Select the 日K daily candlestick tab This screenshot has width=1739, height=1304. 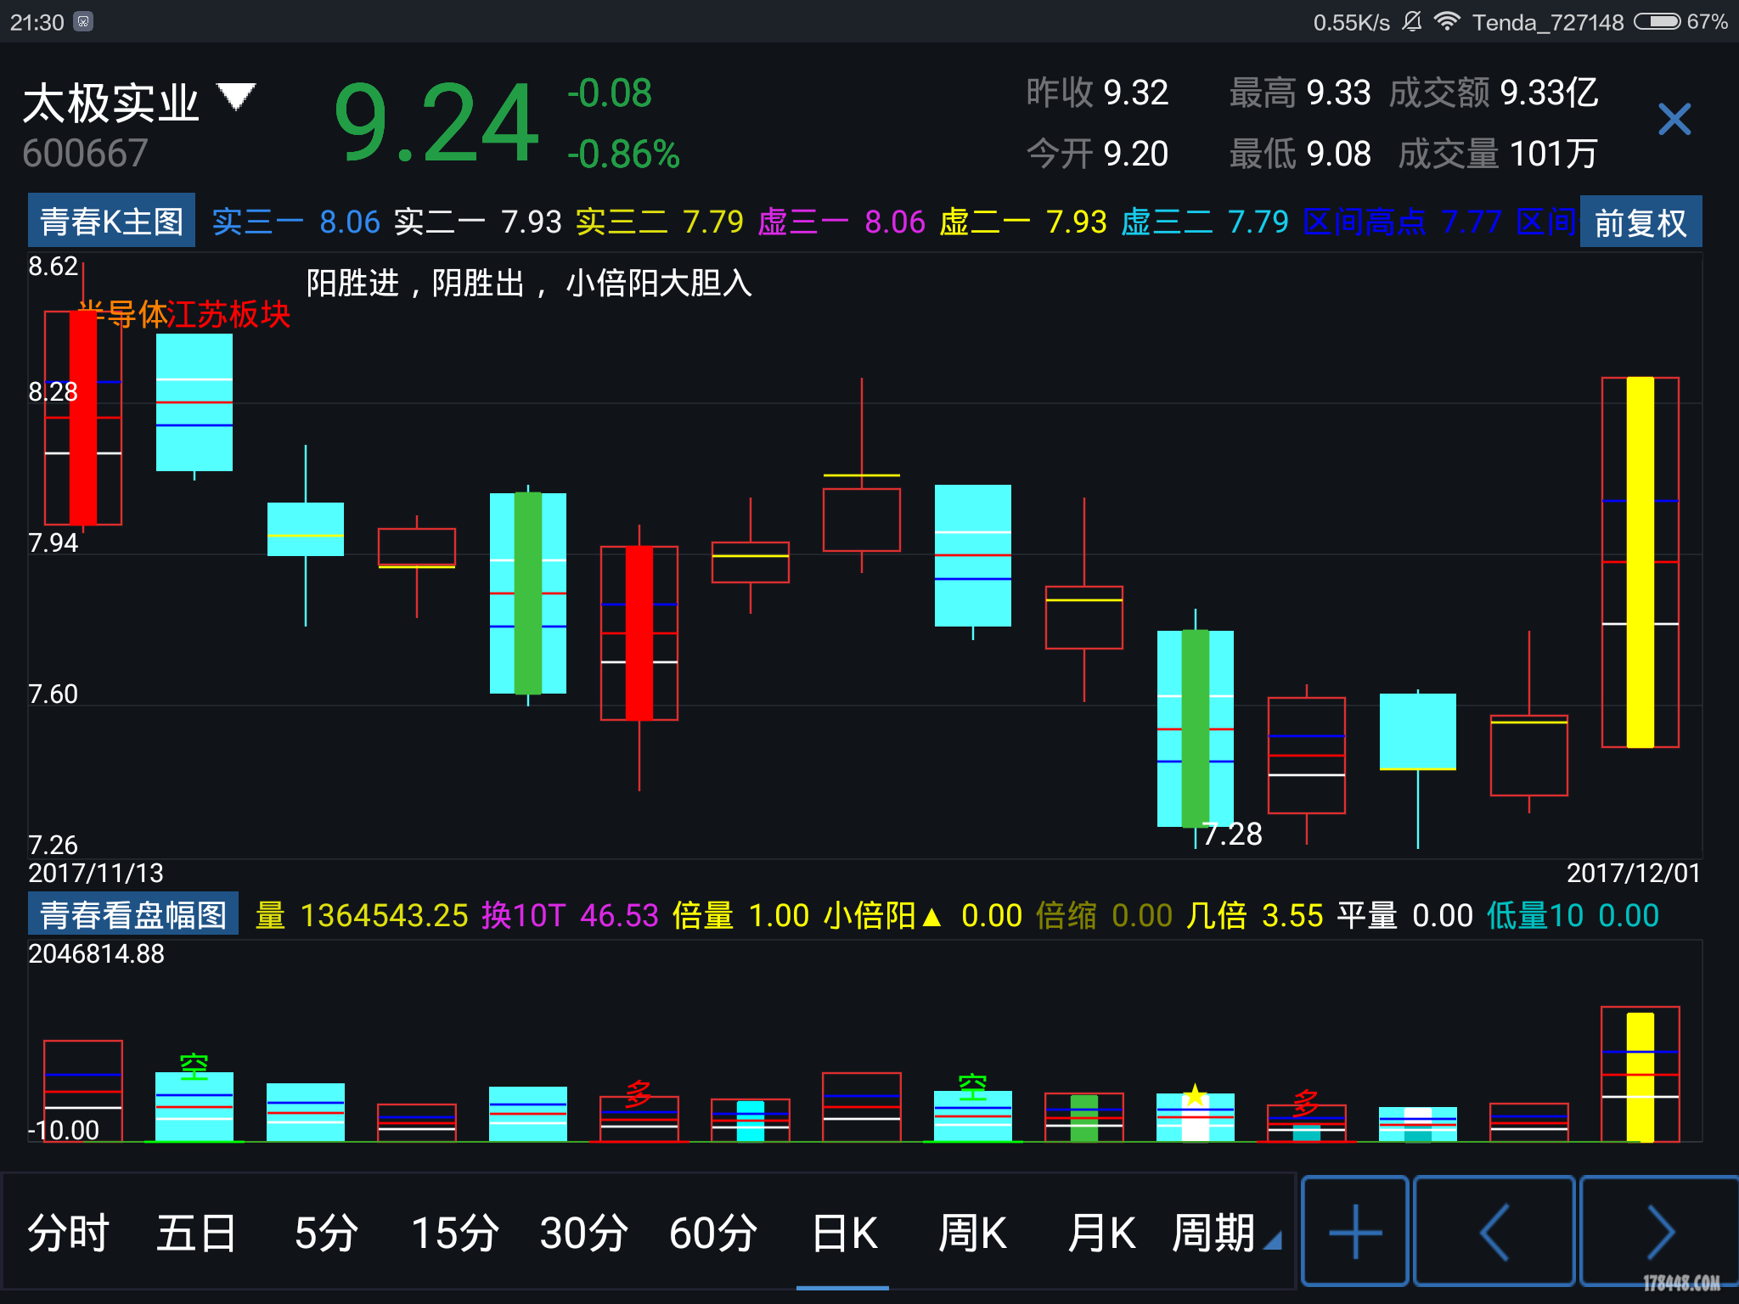pyautogui.click(x=844, y=1233)
